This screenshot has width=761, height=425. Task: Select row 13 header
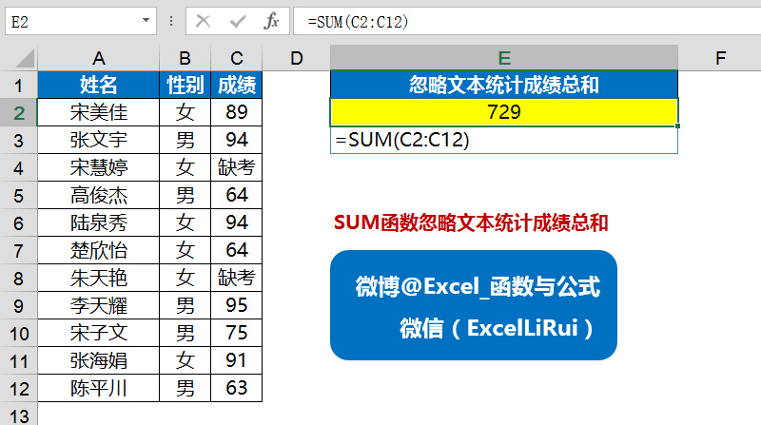pos(18,415)
